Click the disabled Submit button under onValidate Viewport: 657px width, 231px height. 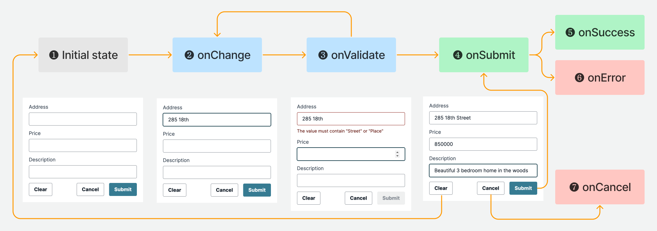pos(391,198)
